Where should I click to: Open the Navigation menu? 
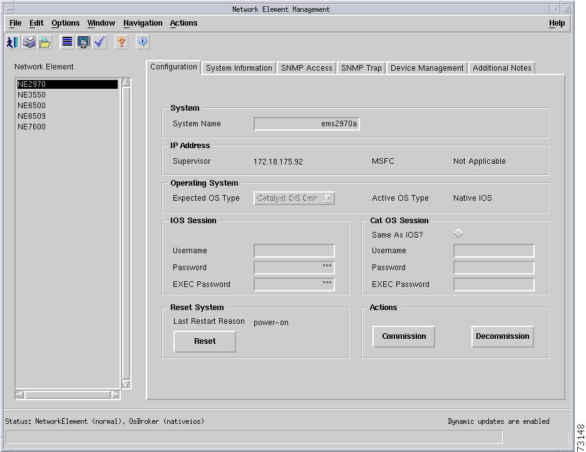[x=143, y=23]
